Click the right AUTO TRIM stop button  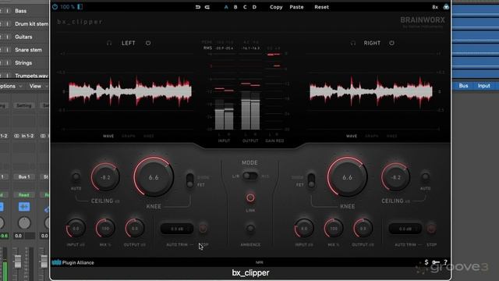pos(431,228)
